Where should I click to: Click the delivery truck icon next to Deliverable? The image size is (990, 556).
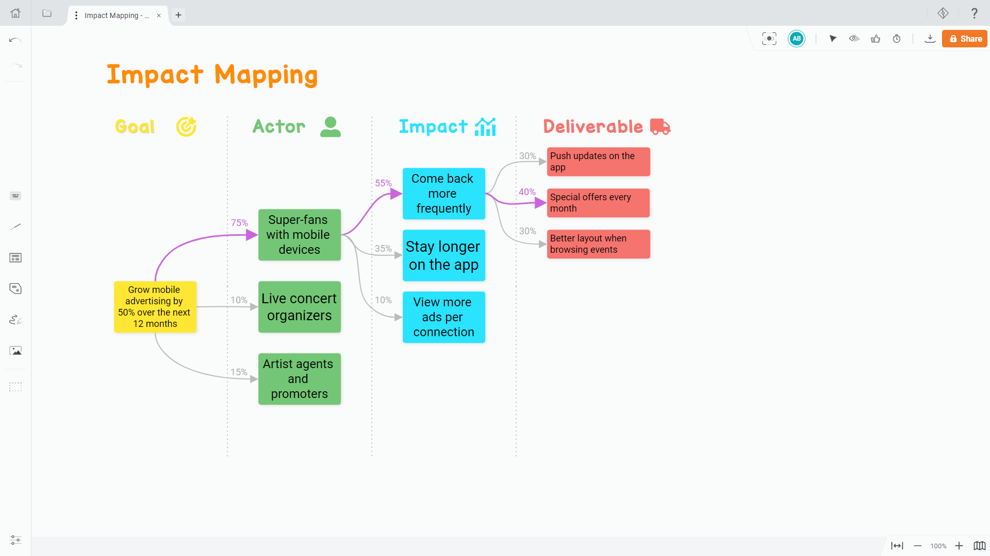[660, 127]
